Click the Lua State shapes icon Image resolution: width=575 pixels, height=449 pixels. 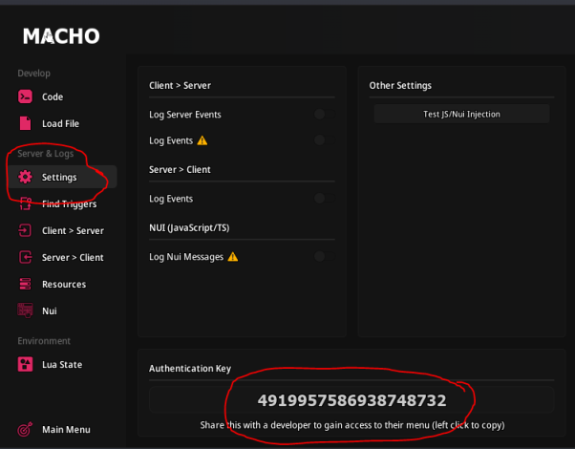(25, 364)
